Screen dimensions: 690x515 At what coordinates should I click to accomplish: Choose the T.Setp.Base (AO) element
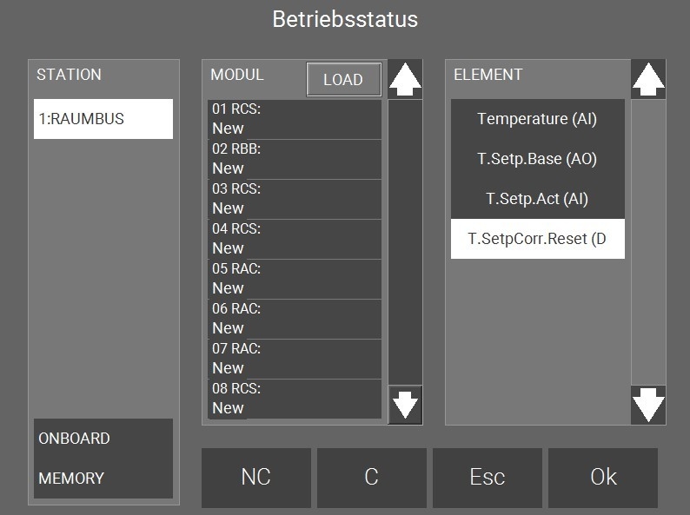click(537, 159)
